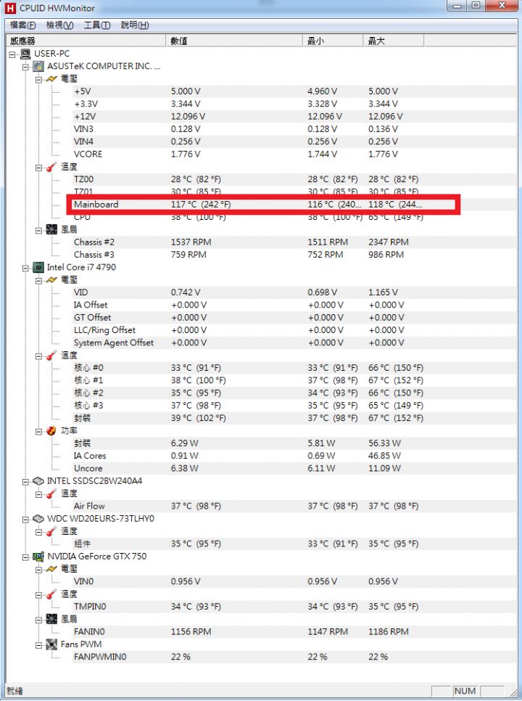Collapse the ASUSTeK 溫度 temperature group
The height and width of the screenshot is (701, 522).
click(x=38, y=168)
